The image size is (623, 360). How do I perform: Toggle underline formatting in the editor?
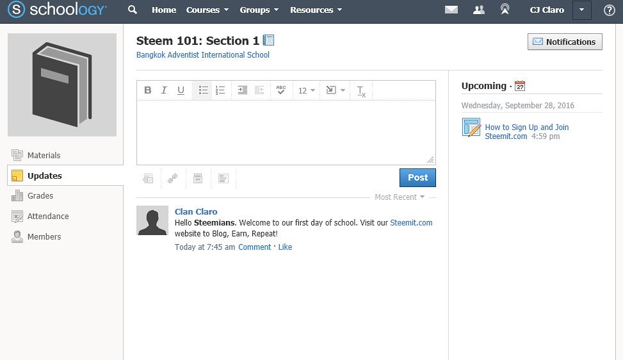point(181,90)
